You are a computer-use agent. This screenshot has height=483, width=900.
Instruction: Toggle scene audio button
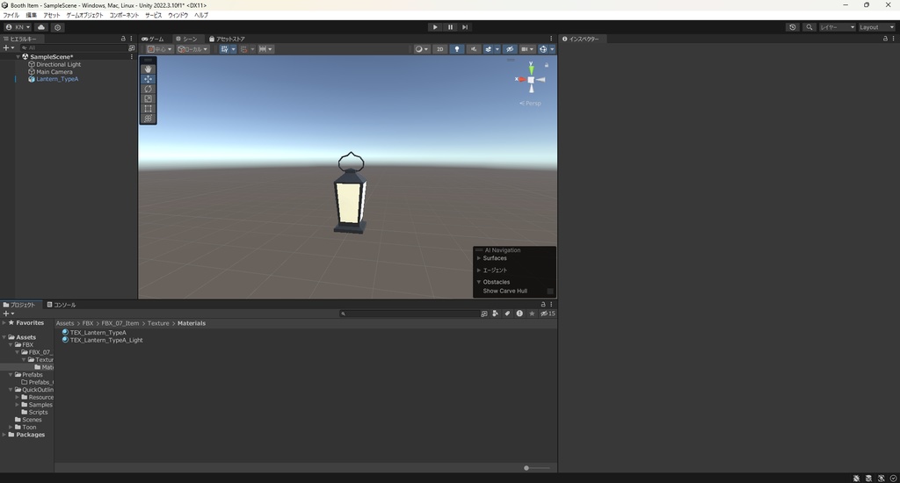[x=474, y=49]
